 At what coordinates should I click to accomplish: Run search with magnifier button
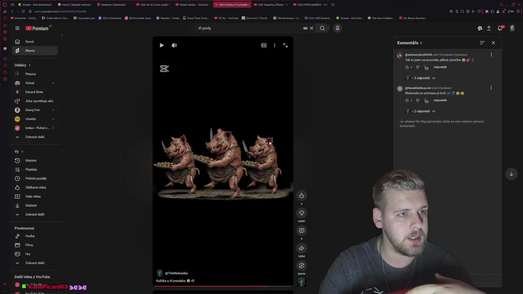322,28
